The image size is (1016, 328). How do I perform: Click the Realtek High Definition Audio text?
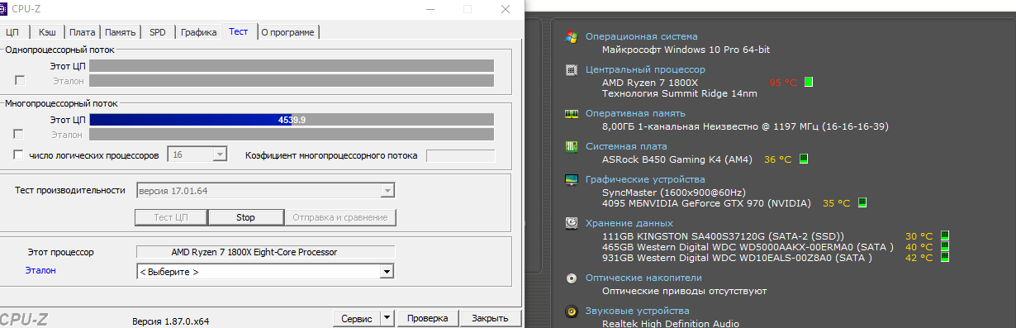pyautogui.click(x=671, y=324)
